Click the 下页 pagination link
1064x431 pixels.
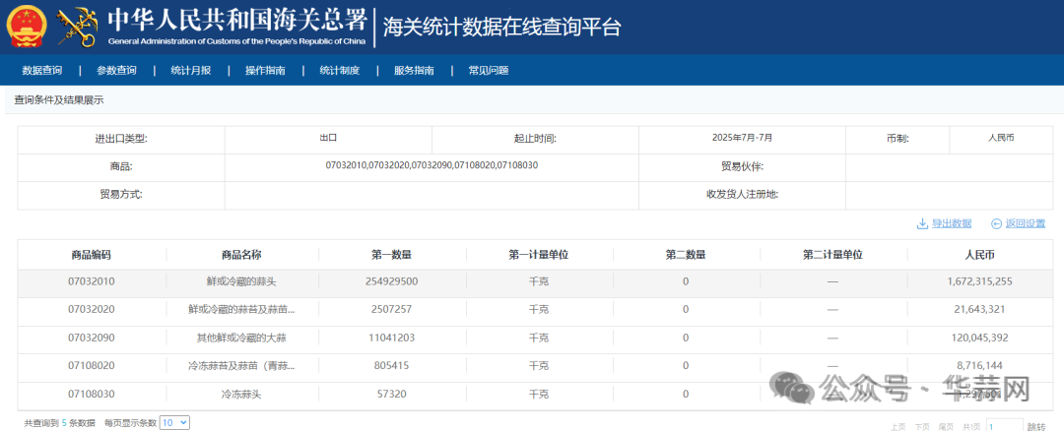pos(921,426)
